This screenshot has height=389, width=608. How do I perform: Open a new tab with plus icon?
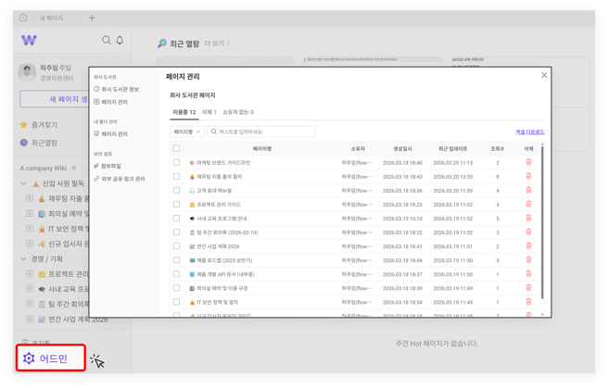92,18
